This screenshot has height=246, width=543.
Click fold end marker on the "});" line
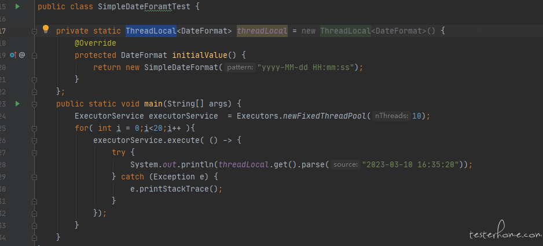pos(34,214)
